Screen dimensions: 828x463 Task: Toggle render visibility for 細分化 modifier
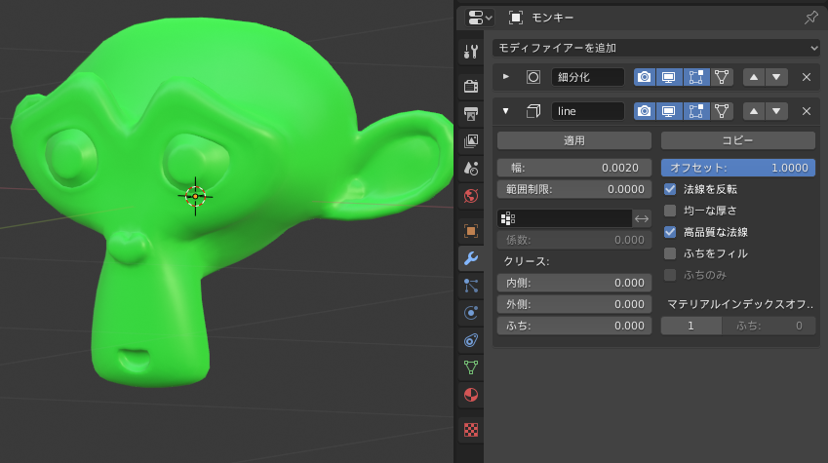pos(645,77)
